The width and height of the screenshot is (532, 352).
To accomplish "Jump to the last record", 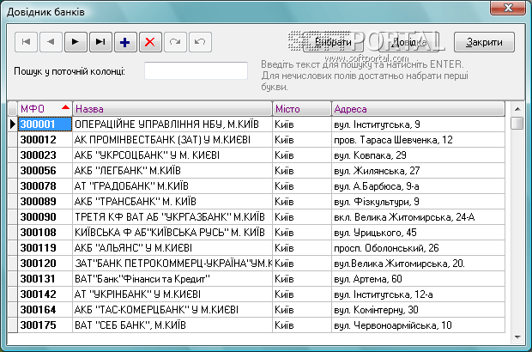I will point(100,42).
